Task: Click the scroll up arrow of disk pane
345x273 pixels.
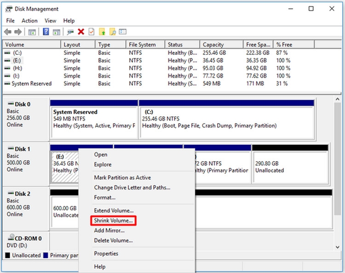Action: point(337,99)
